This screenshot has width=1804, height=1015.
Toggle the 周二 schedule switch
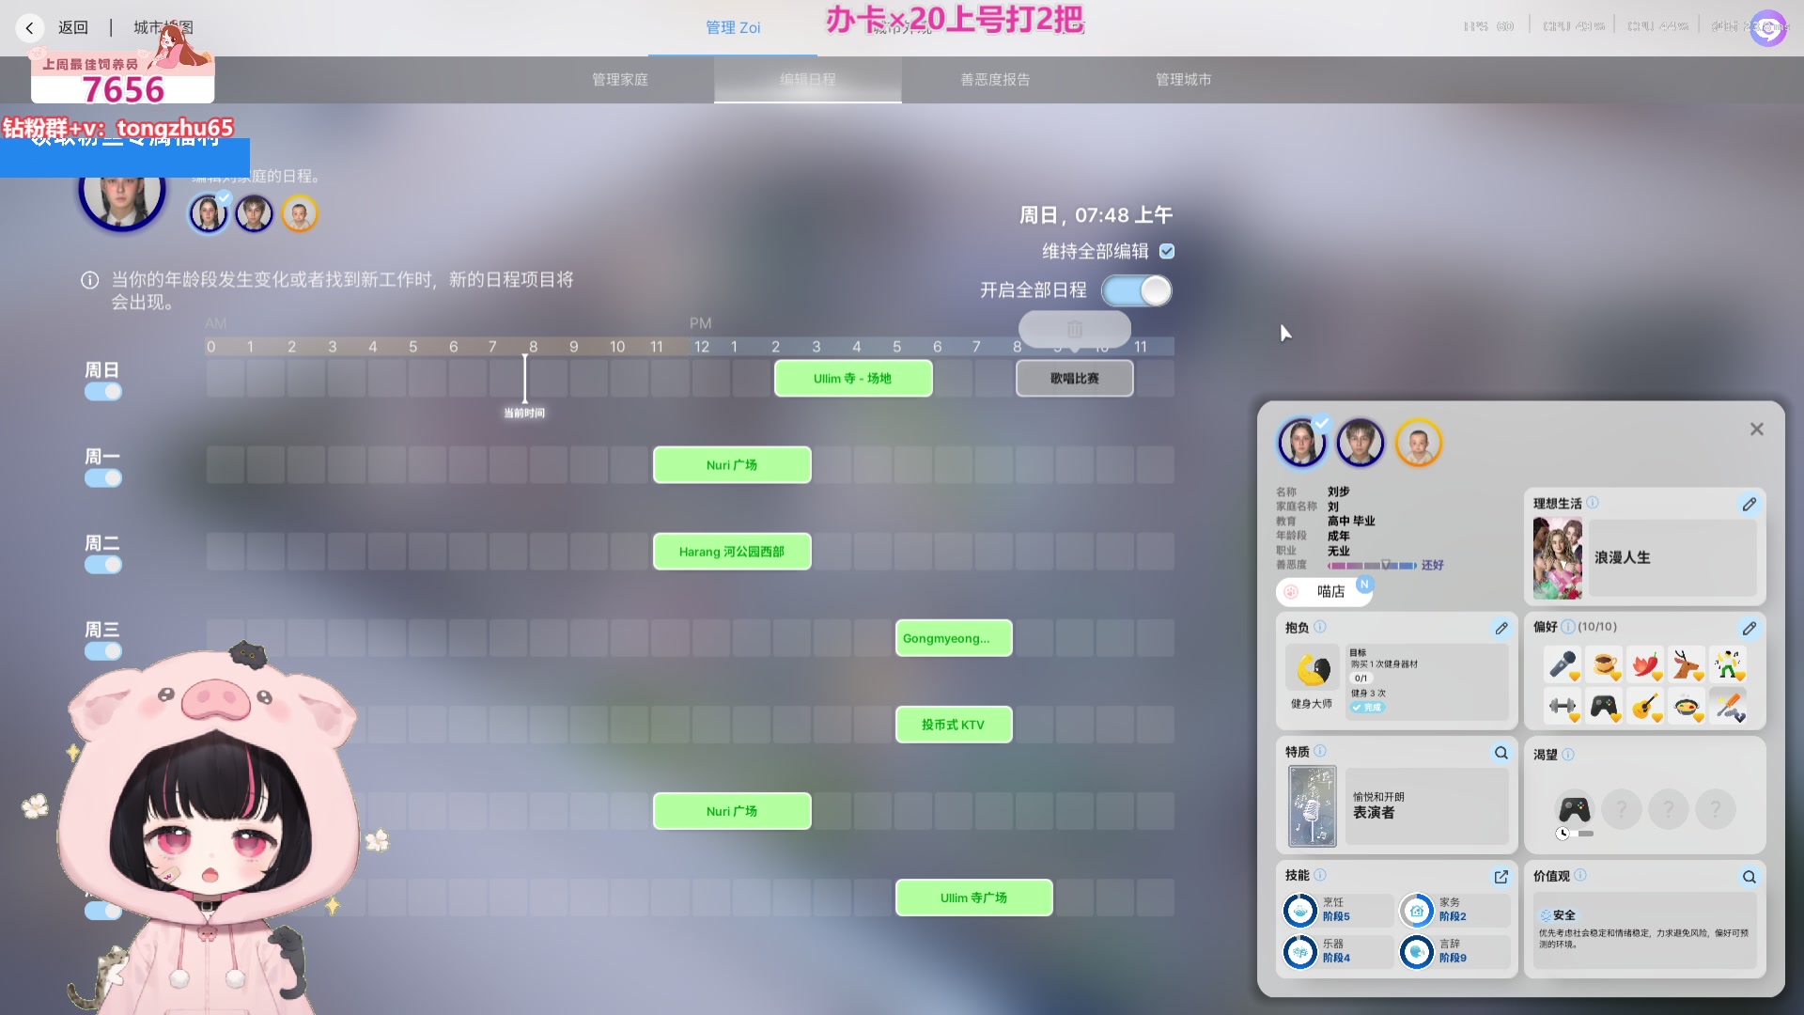pyautogui.click(x=103, y=565)
